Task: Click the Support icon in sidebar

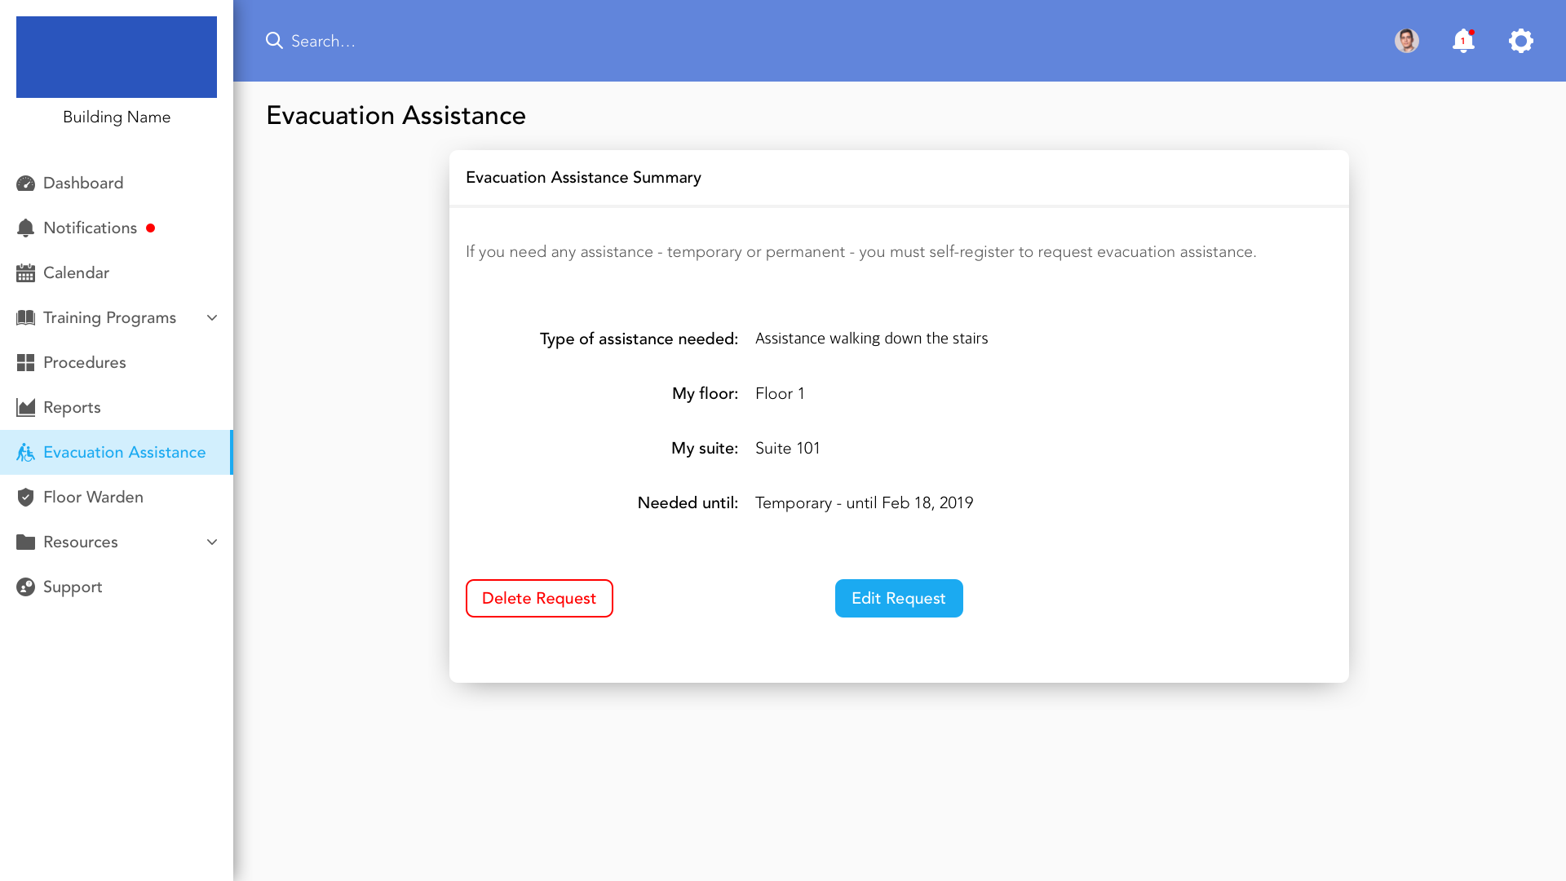Action: pyautogui.click(x=25, y=587)
